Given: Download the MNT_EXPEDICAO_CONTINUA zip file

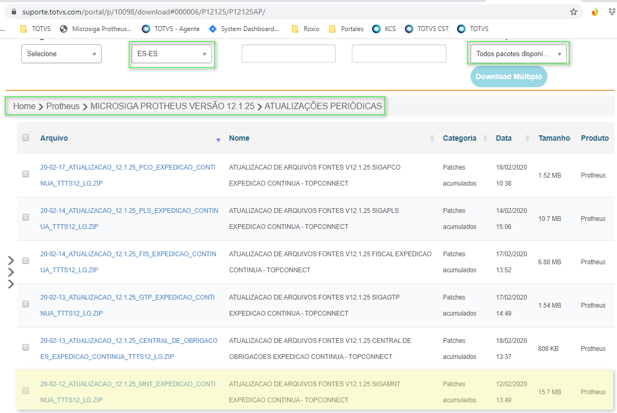Looking at the screenshot, I should click(x=128, y=392).
